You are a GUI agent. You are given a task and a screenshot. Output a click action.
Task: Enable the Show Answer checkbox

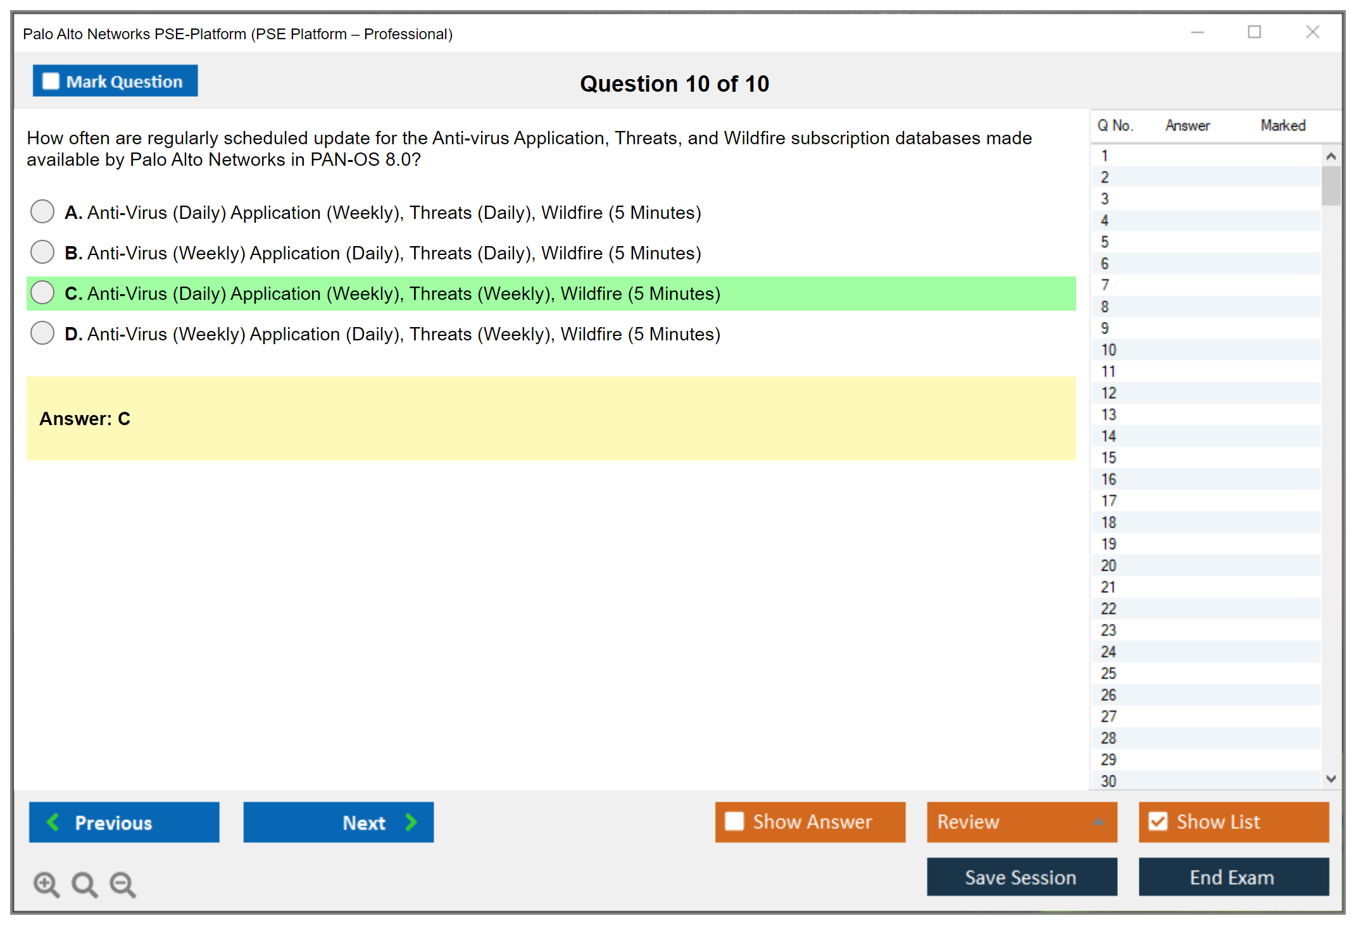(734, 821)
